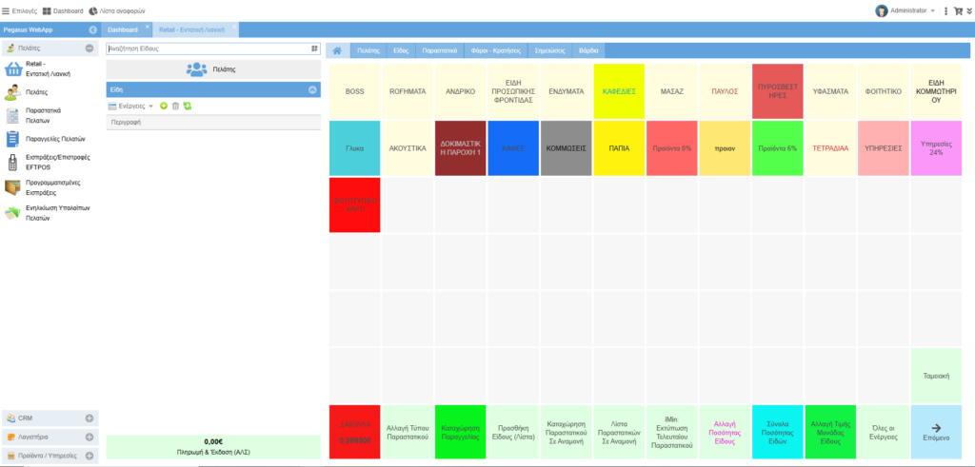Collapse the Pegasus WebApp sidebar arrow
The height and width of the screenshot is (467, 975).
pos(93,29)
